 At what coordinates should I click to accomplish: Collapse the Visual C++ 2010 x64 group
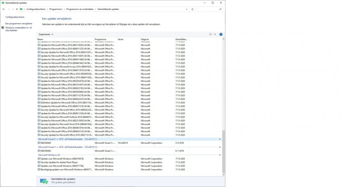[x=220, y=139]
